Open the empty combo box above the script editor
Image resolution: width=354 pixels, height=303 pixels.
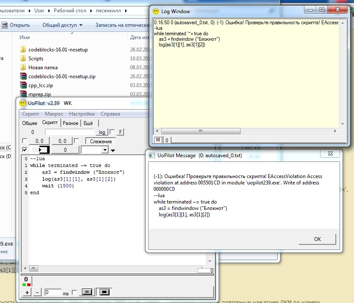[95, 150]
